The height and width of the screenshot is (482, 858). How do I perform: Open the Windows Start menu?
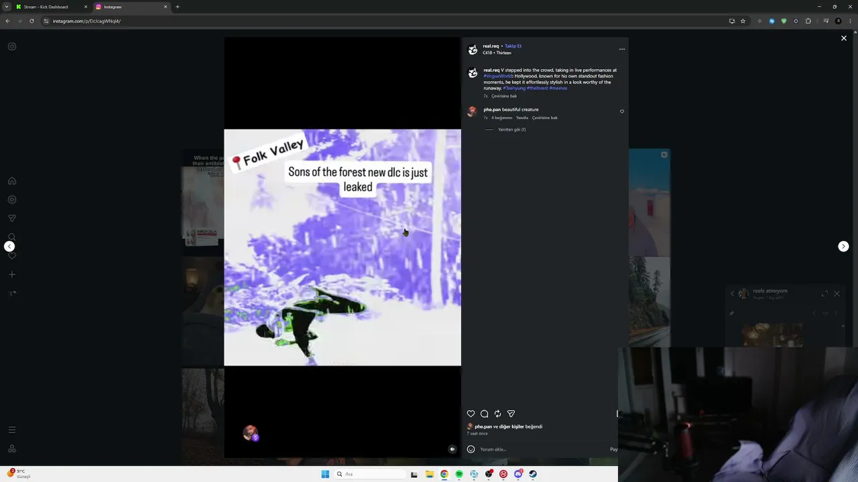click(325, 474)
